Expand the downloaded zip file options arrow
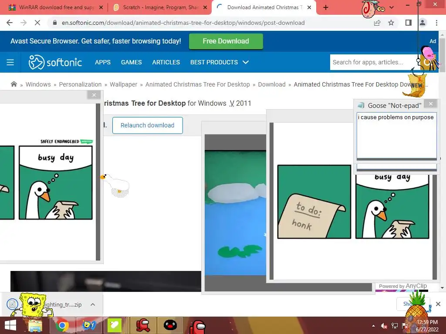Image resolution: width=446 pixels, height=334 pixels. point(93,304)
